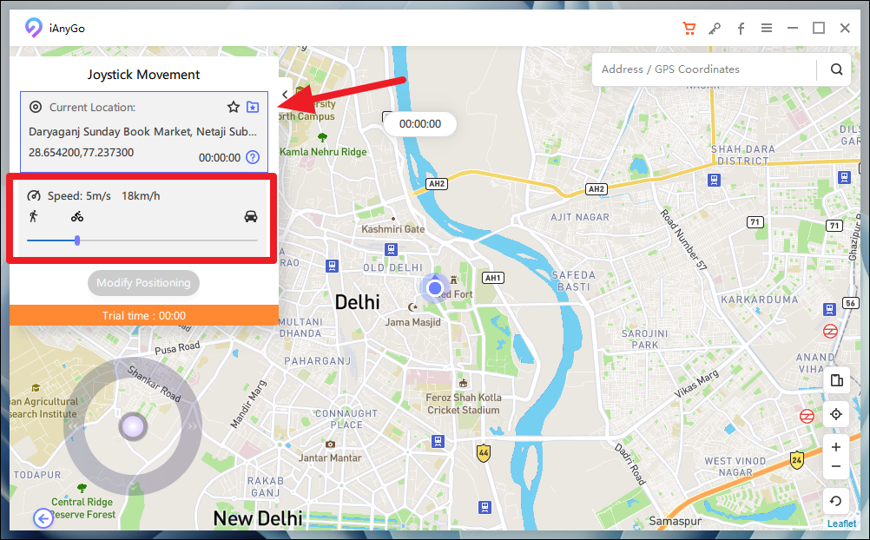Recenter map with the crosshair locate icon
The width and height of the screenshot is (870, 540).
pyautogui.click(x=836, y=414)
